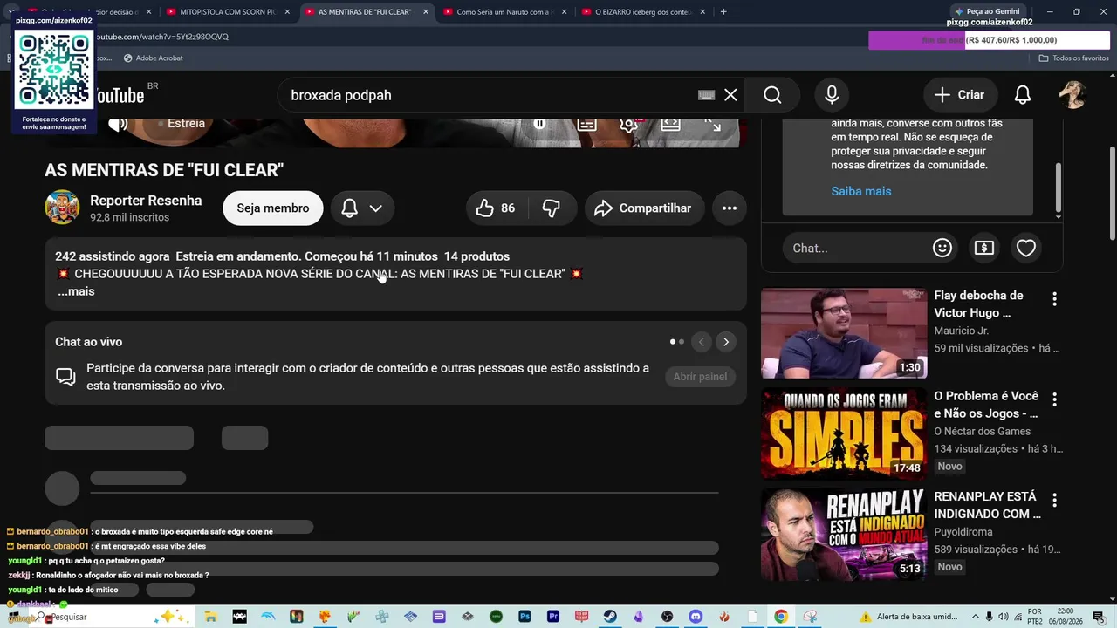Toggle the system tray microphone icon
Image resolution: width=1117 pixels, height=628 pixels.
coord(990,617)
